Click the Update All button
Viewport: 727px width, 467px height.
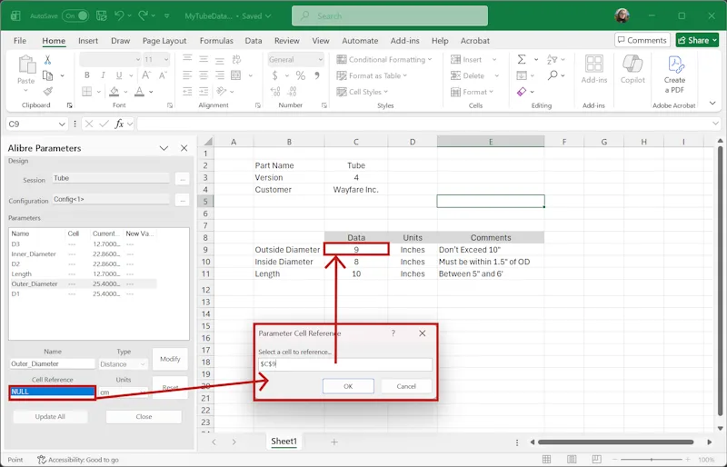(x=50, y=416)
